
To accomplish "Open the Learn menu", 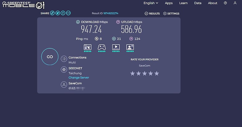I will point(183,3).
